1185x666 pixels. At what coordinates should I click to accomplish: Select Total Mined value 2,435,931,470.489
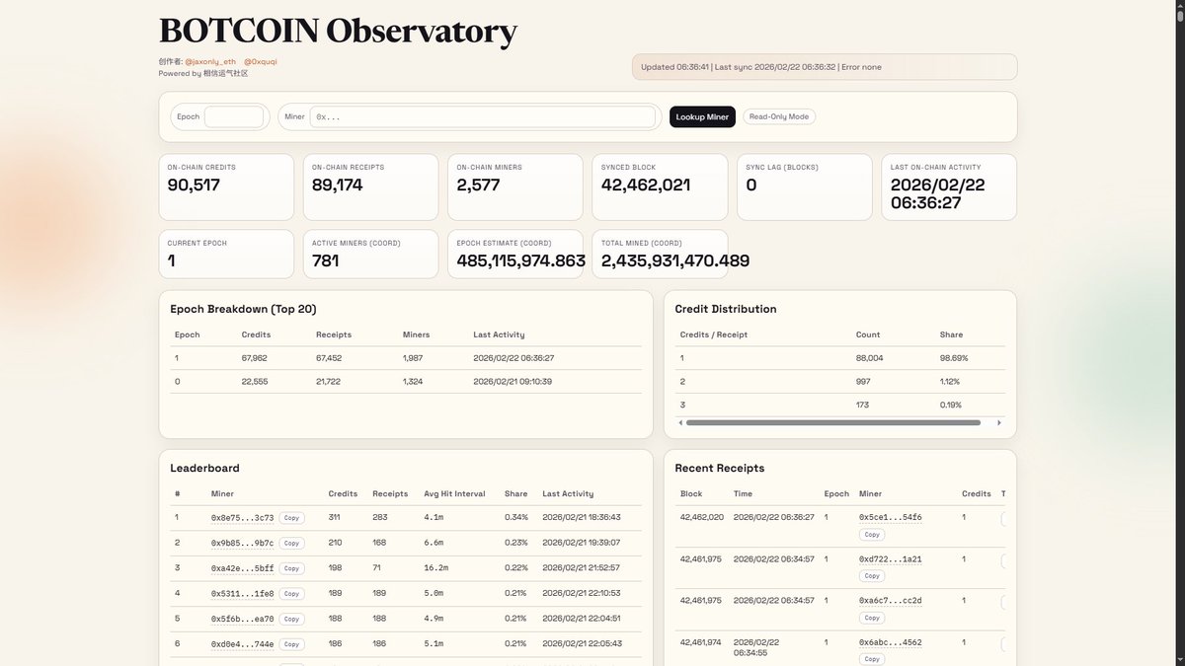click(x=675, y=261)
